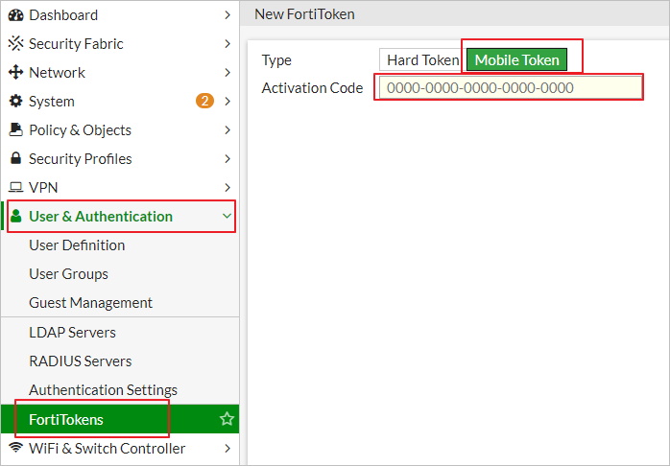Open LDAP Servers page
This screenshot has height=466, width=670.
[x=72, y=333]
